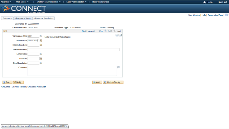Expand the Labor Administration breadcrumb menu
The image size is (229, 129).
pos(76,2)
